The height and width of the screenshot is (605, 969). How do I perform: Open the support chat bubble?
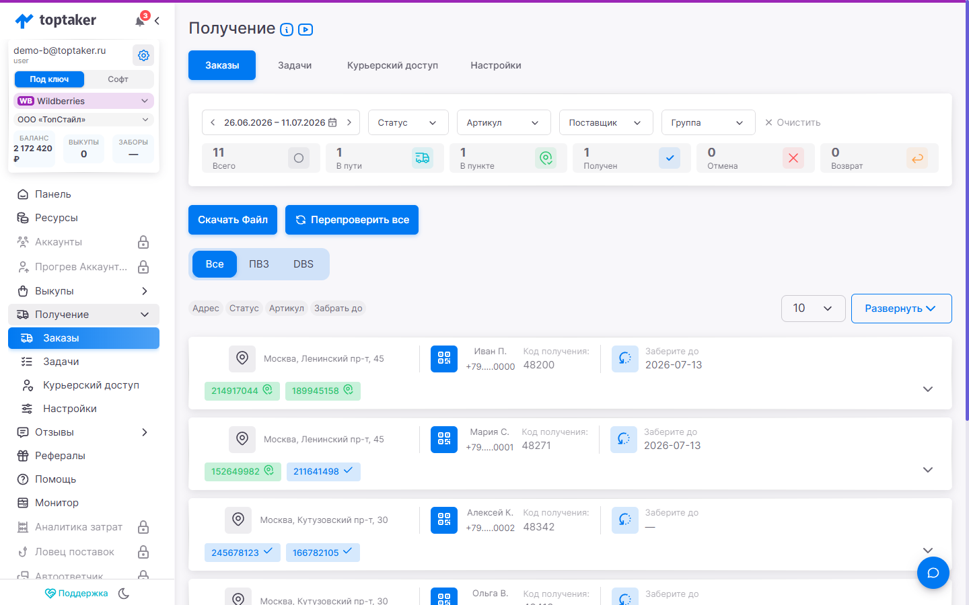(933, 573)
